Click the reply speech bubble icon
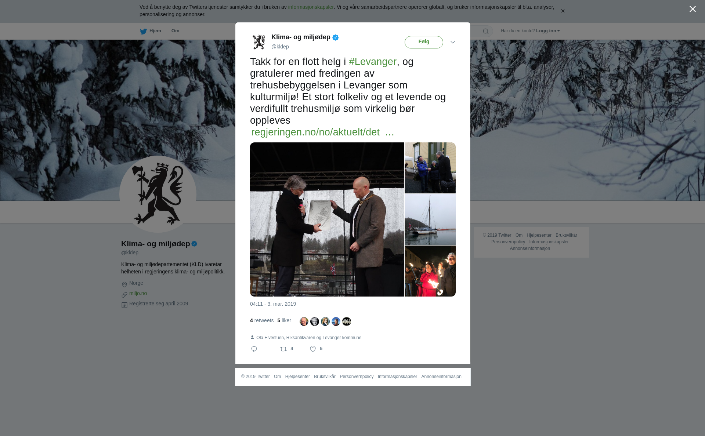The height and width of the screenshot is (436, 705). click(x=254, y=349)
